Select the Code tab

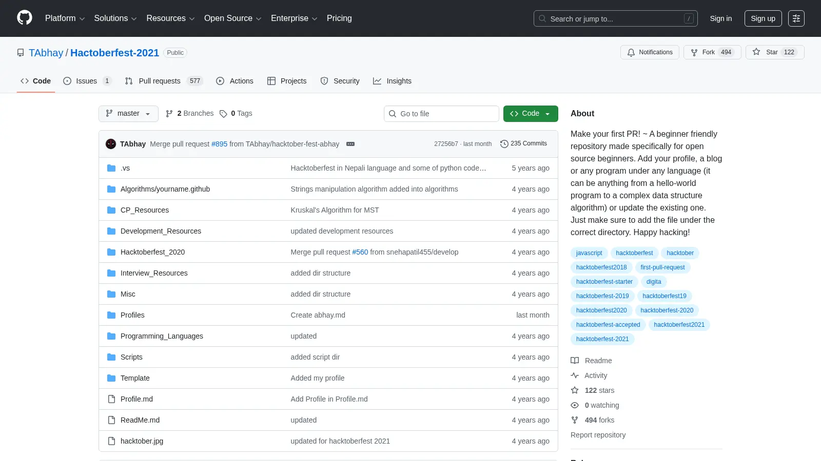[x=36, y=81]
